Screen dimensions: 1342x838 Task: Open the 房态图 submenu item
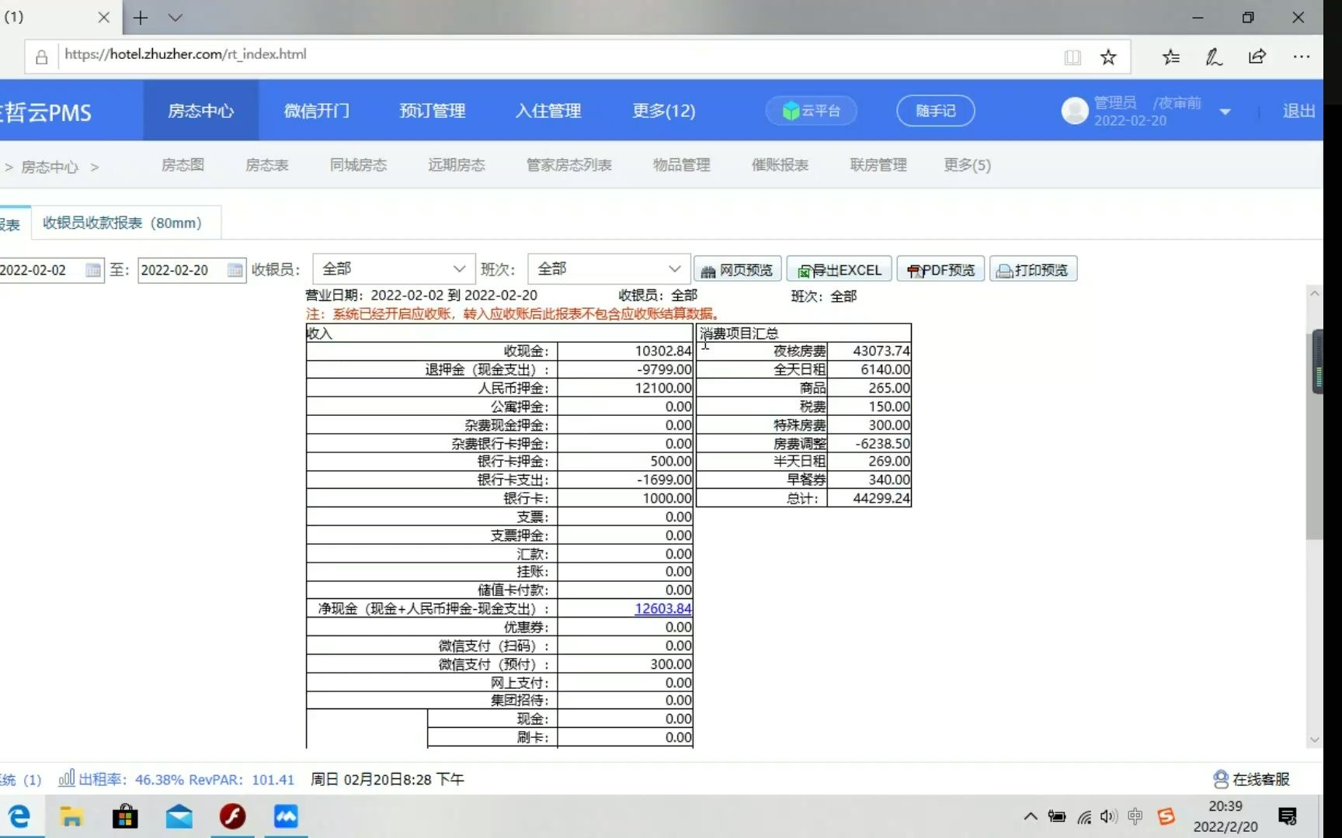pos(183,165)
